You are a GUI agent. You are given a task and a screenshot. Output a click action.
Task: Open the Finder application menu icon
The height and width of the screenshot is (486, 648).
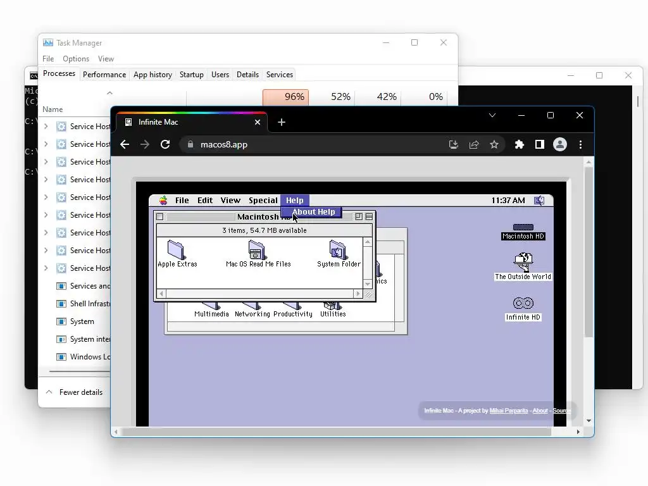coord(539,201)
